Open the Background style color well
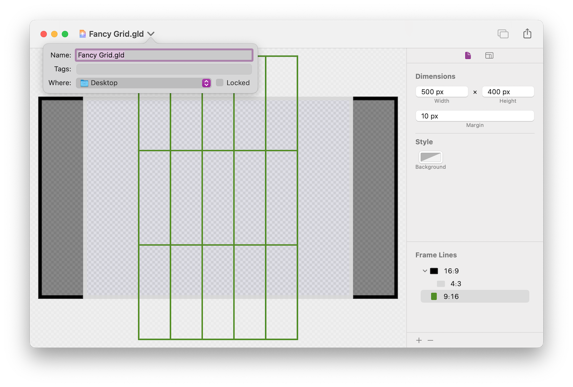This screenshot has width=573, height=387. [431, 157]
